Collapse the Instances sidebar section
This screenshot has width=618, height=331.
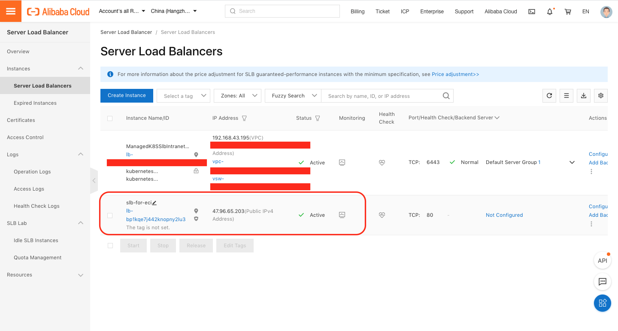[81, 69]
